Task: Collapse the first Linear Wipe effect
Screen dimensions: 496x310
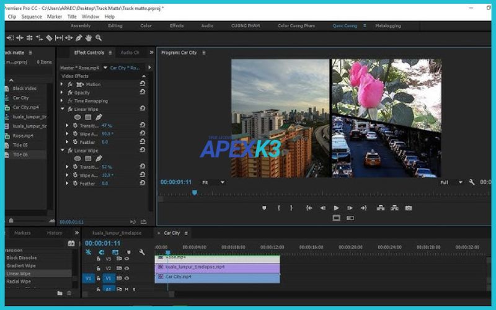Action: [x=63, y=109]
